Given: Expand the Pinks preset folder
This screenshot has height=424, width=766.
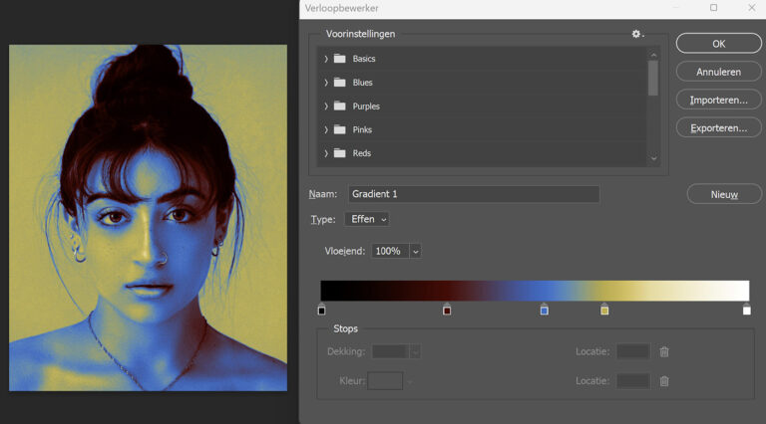Looking at the screenshot, I should 326,130.
